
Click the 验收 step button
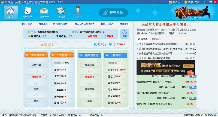click(37, 89)
